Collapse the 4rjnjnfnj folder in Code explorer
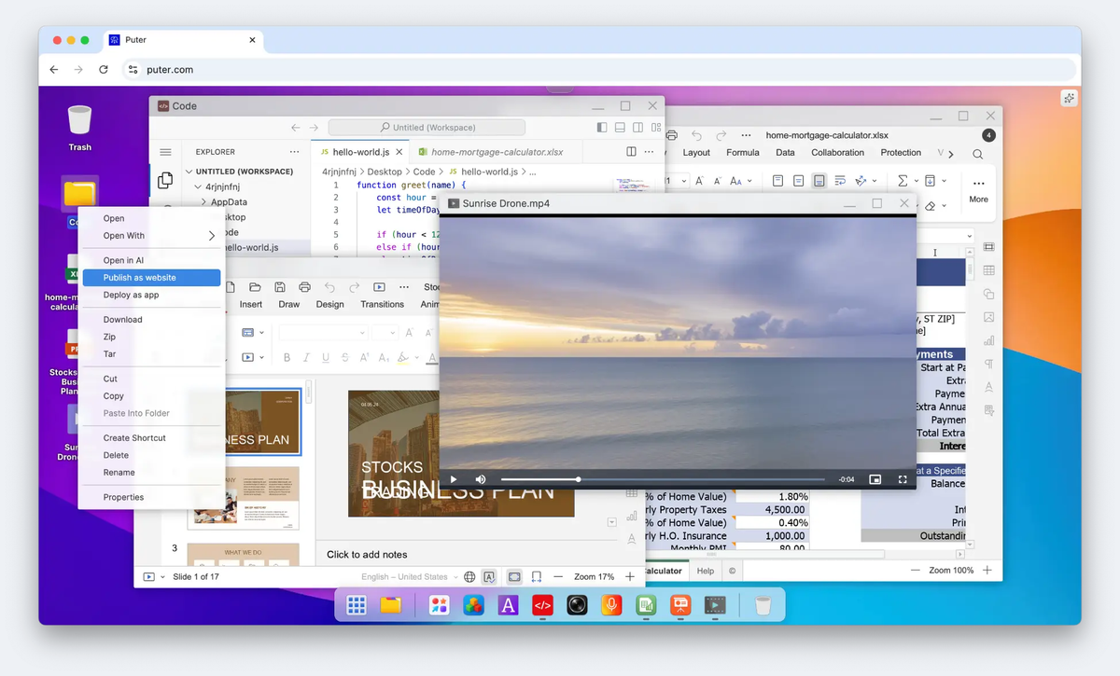 click(x=197, y=186)
